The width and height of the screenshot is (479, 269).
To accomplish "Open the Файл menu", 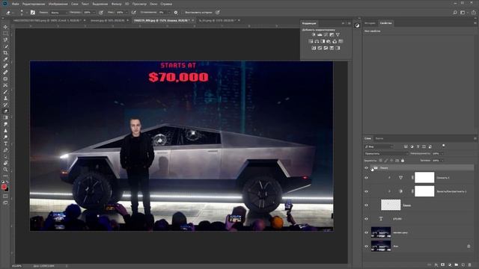I will 15,4.
